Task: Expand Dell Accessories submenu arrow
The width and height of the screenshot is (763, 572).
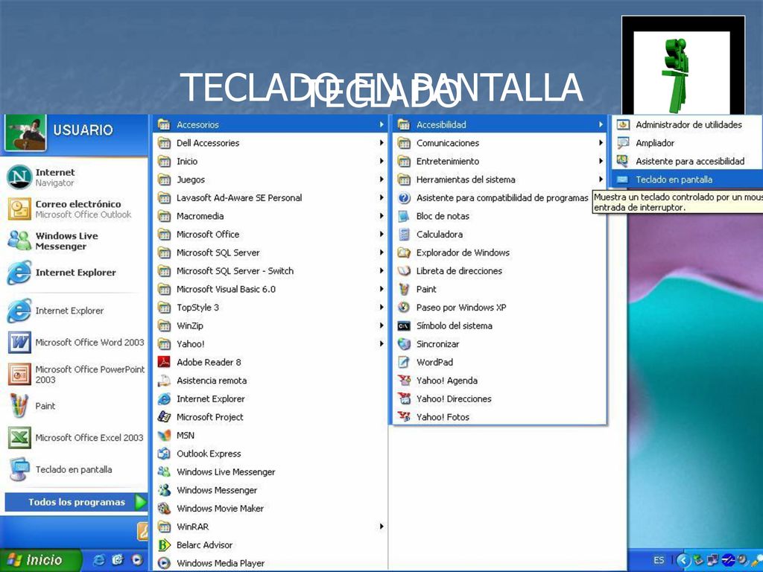Action: 381,143
